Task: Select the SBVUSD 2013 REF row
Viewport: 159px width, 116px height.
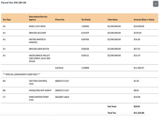Action: (x=79, y=33)
